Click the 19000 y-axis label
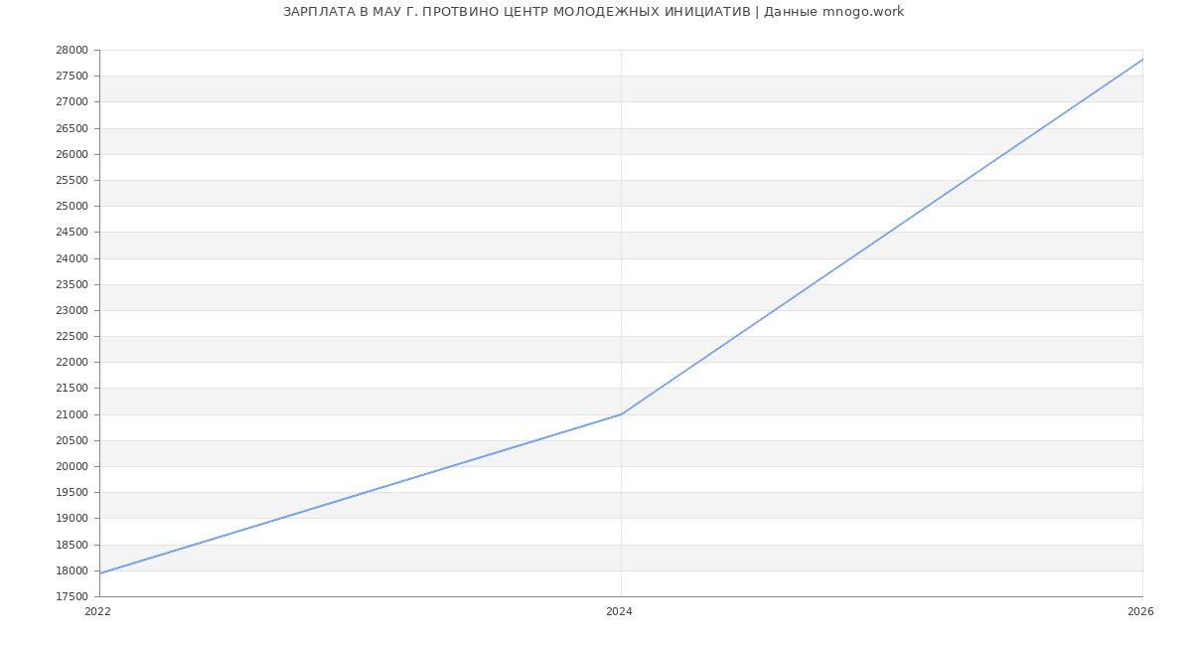Image resolution: width=1192 pixels, height=646 pixels. coord(72,519)
